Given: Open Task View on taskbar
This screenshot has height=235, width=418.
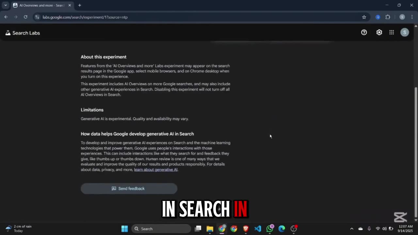Looking at the screenshot, I should coord(198,229).
